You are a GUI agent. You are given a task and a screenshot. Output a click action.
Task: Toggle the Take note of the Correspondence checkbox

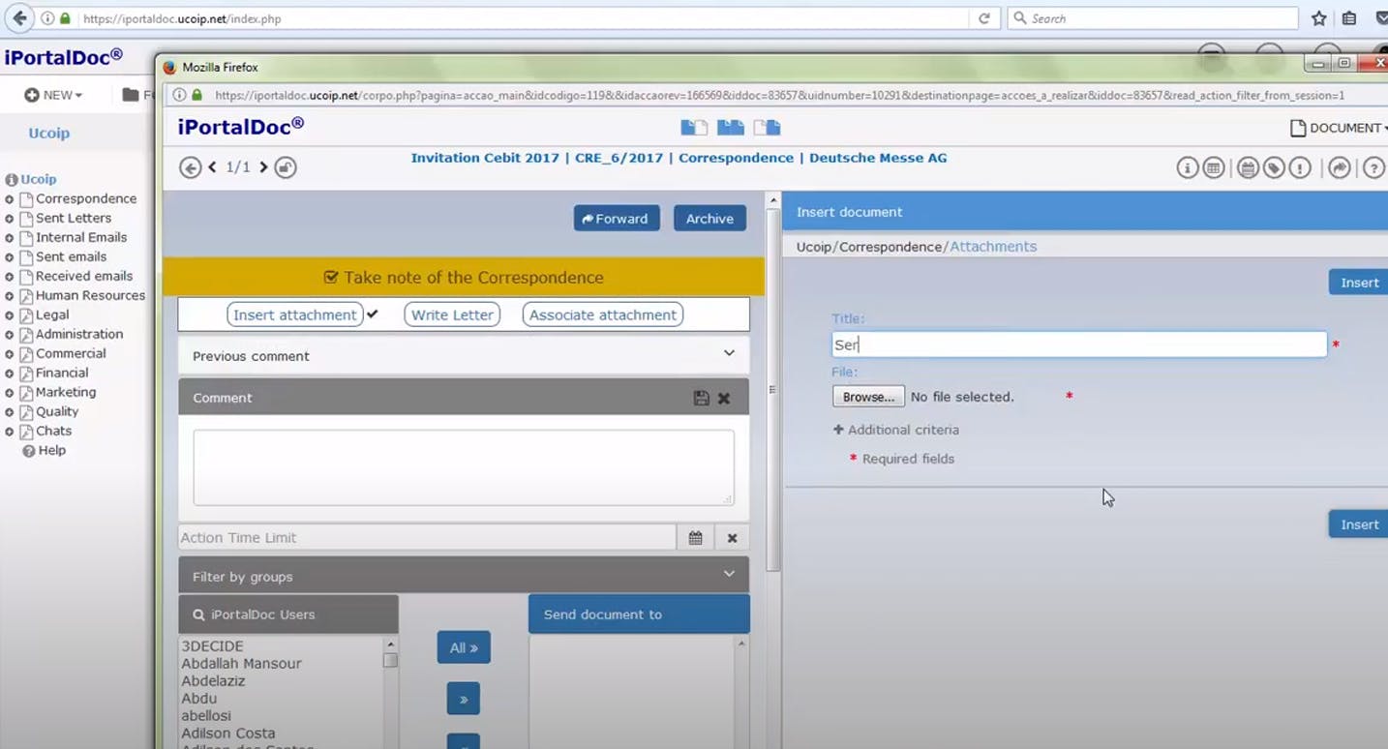331,277
